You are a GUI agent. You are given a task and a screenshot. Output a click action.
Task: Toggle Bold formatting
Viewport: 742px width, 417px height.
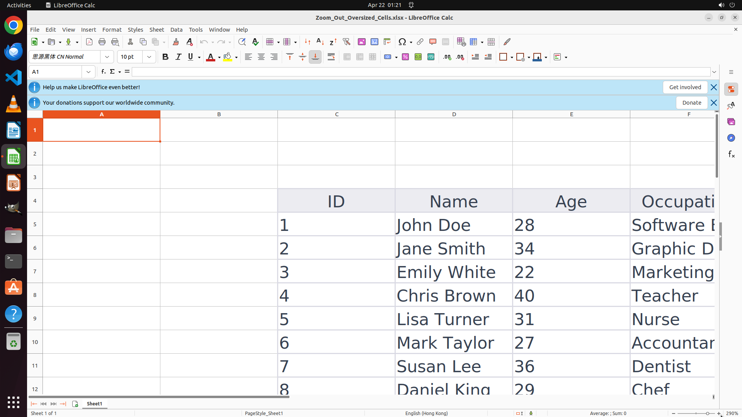(x=165, y=57)
